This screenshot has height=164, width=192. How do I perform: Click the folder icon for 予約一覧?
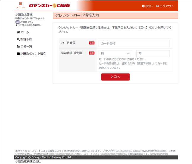18,47
